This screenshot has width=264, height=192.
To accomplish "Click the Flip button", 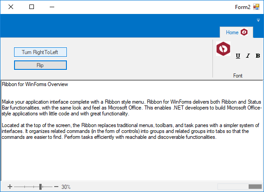I will click(40, 65).
